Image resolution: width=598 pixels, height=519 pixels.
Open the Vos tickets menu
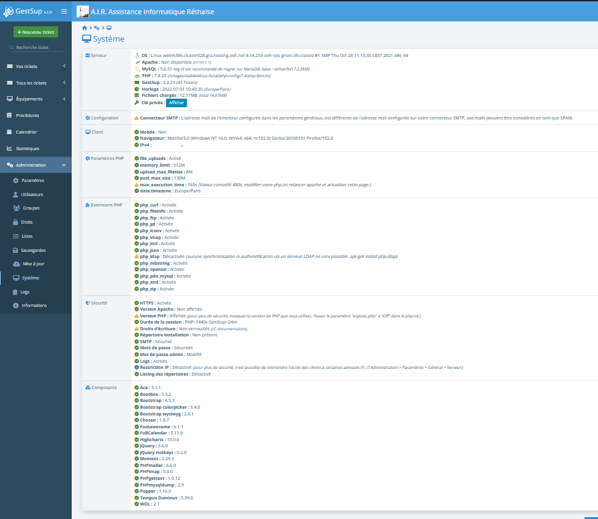(x=27, y=66)
